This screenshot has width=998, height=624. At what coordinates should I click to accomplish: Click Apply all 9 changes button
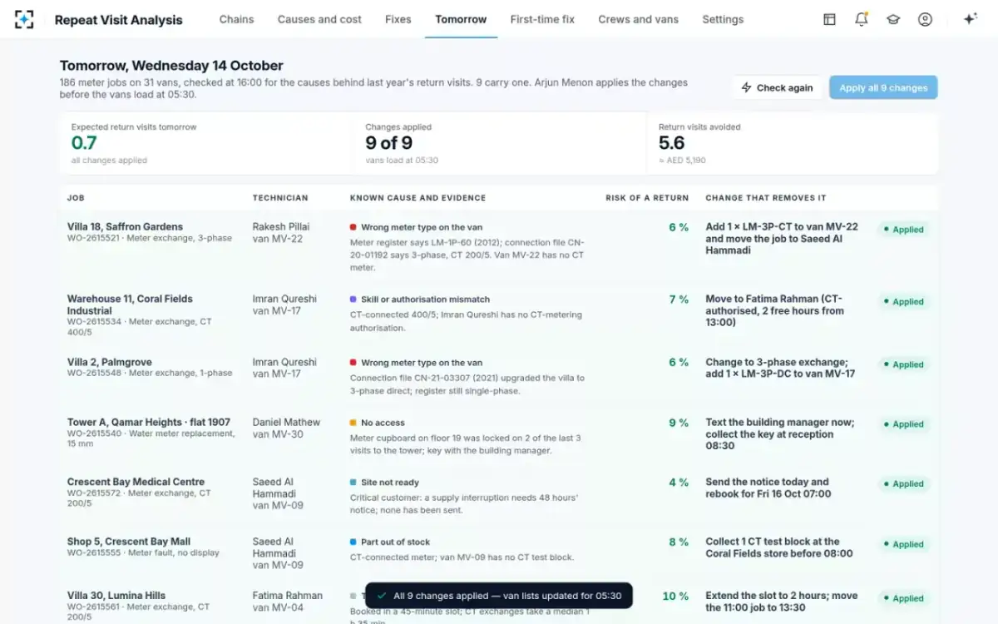(x=883, y=87)
